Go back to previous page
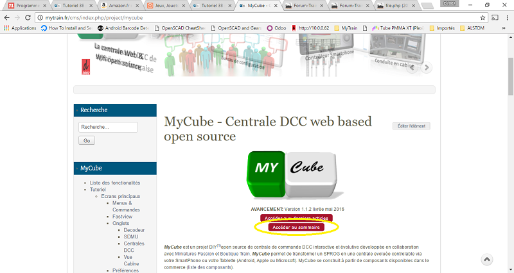The image size is (514, 273). coord(7,18)
